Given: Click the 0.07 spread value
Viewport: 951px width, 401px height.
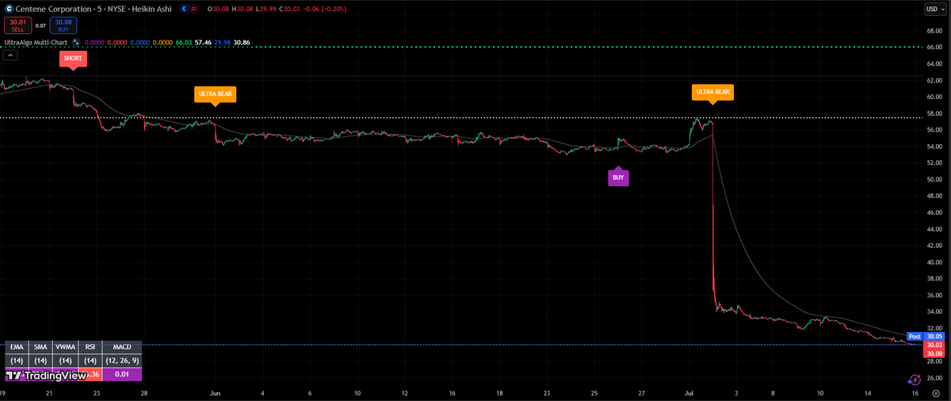Looking at the screenshot, I should point(40,25).
